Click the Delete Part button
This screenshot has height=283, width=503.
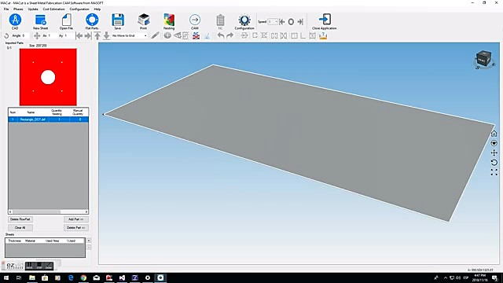point(76,227)
